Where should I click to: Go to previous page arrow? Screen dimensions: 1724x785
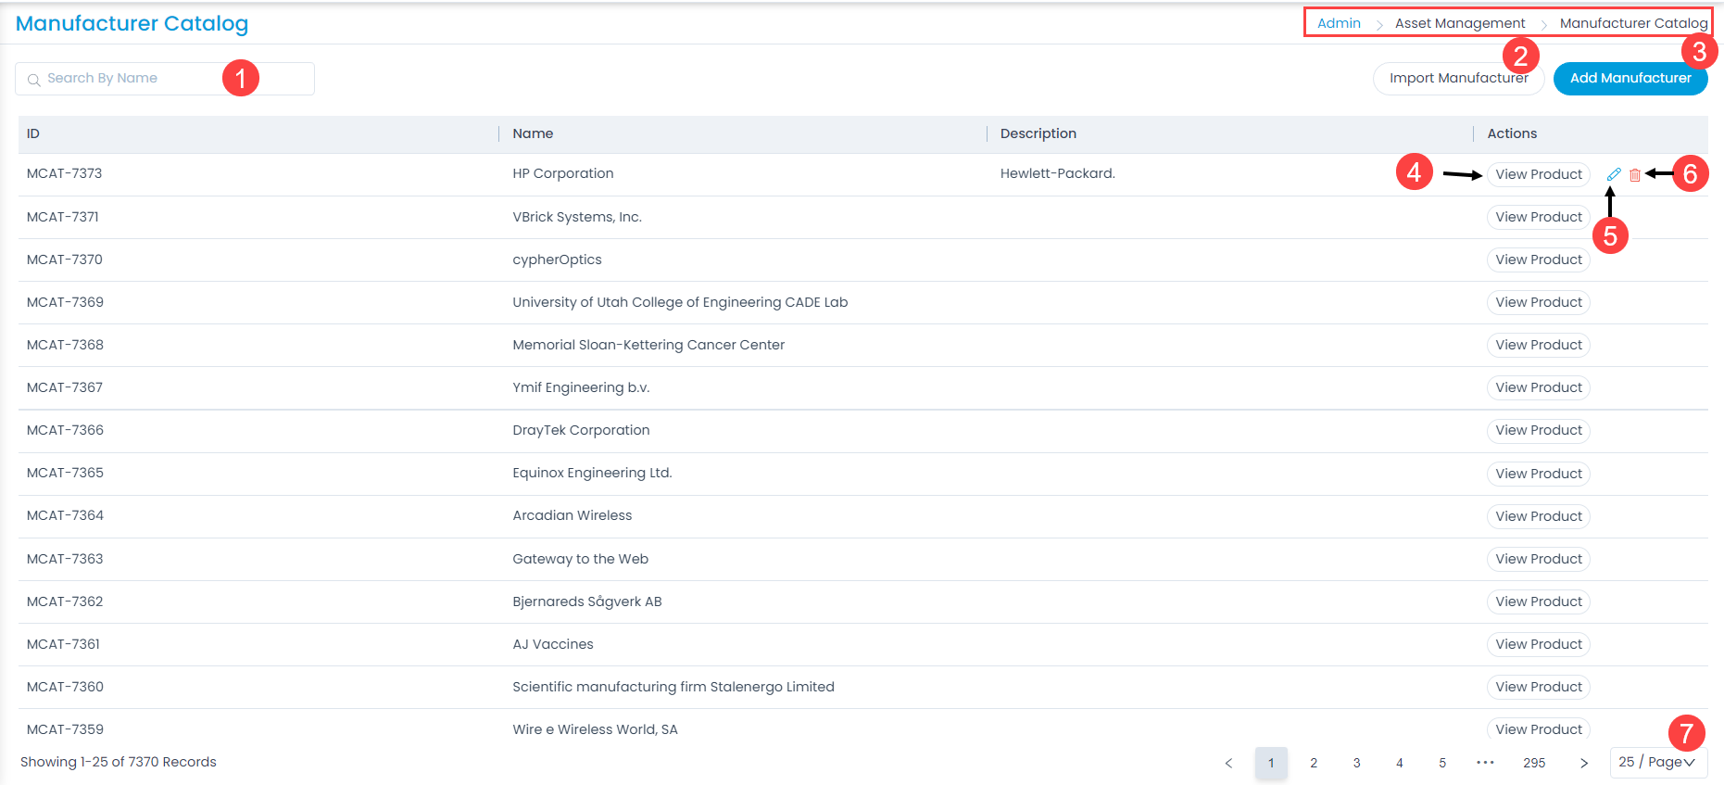1228,763
